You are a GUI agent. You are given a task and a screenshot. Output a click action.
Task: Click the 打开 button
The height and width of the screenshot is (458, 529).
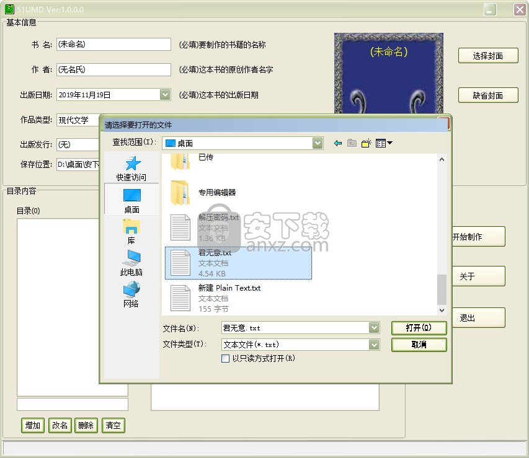tap(419, 328)
